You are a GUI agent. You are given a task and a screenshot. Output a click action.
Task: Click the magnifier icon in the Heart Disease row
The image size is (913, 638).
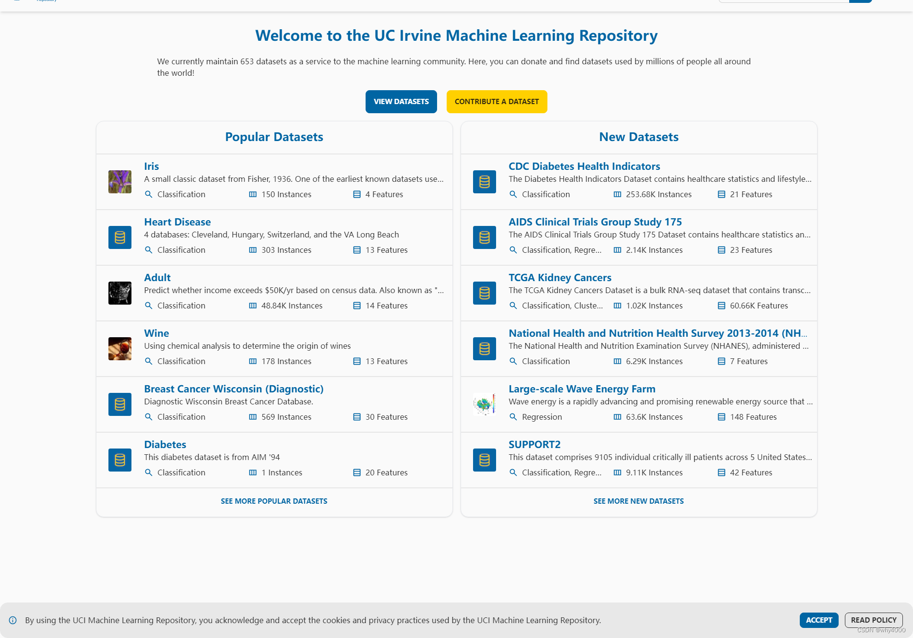coord(149,250)
